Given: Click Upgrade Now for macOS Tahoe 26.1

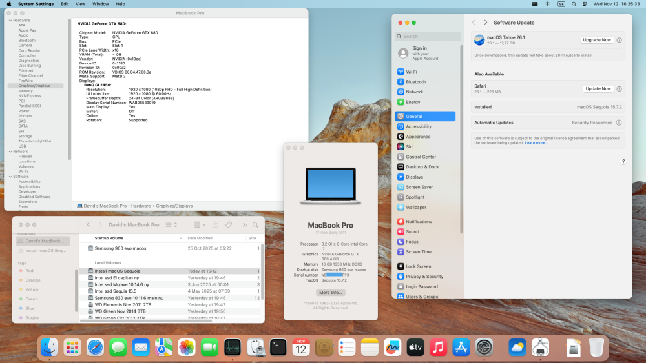Looking at the screenshot, I should click(596, 40).
